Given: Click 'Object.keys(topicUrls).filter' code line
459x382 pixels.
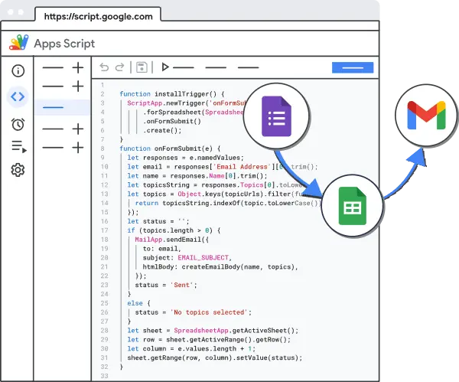Looking at the screenshot, I should pyautogui.click(x=216, y=194).
